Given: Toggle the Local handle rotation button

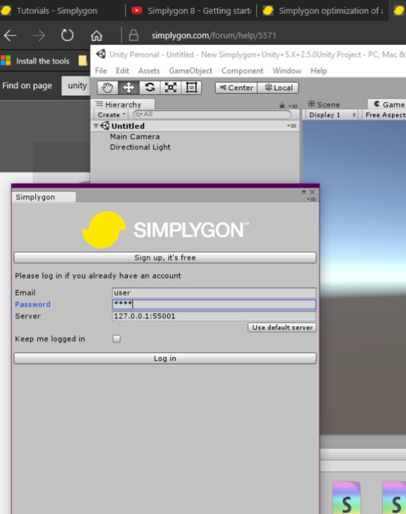Looking at the screenshot, I should (278, 88).
